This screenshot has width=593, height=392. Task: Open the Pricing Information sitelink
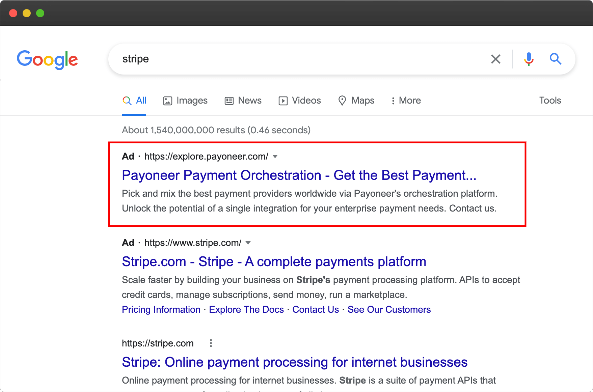[161, 310]
